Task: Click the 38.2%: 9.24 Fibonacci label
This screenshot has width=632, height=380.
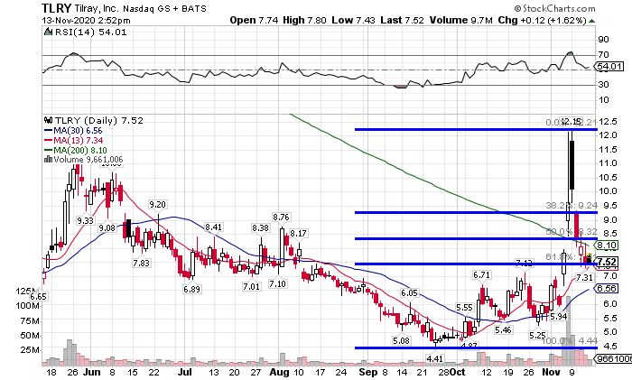Action: tap(572, 206)
